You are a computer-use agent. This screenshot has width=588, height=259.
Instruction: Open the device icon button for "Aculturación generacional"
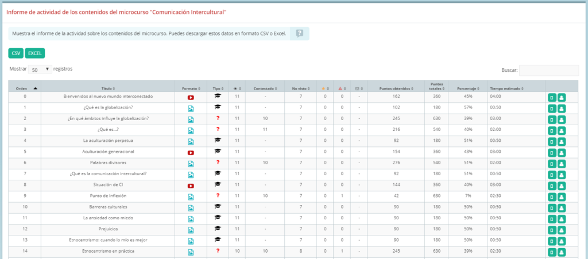[x=552, y=153]
